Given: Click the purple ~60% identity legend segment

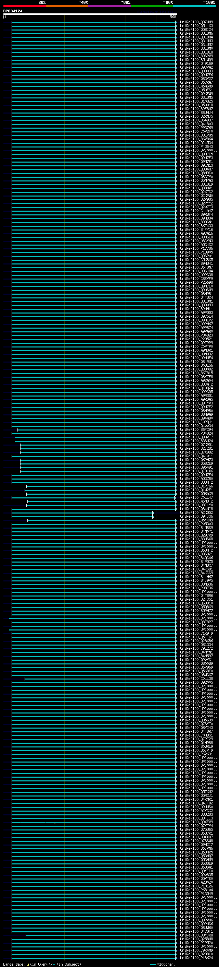Looking at the screenshot, I should (x=110, y=6).
